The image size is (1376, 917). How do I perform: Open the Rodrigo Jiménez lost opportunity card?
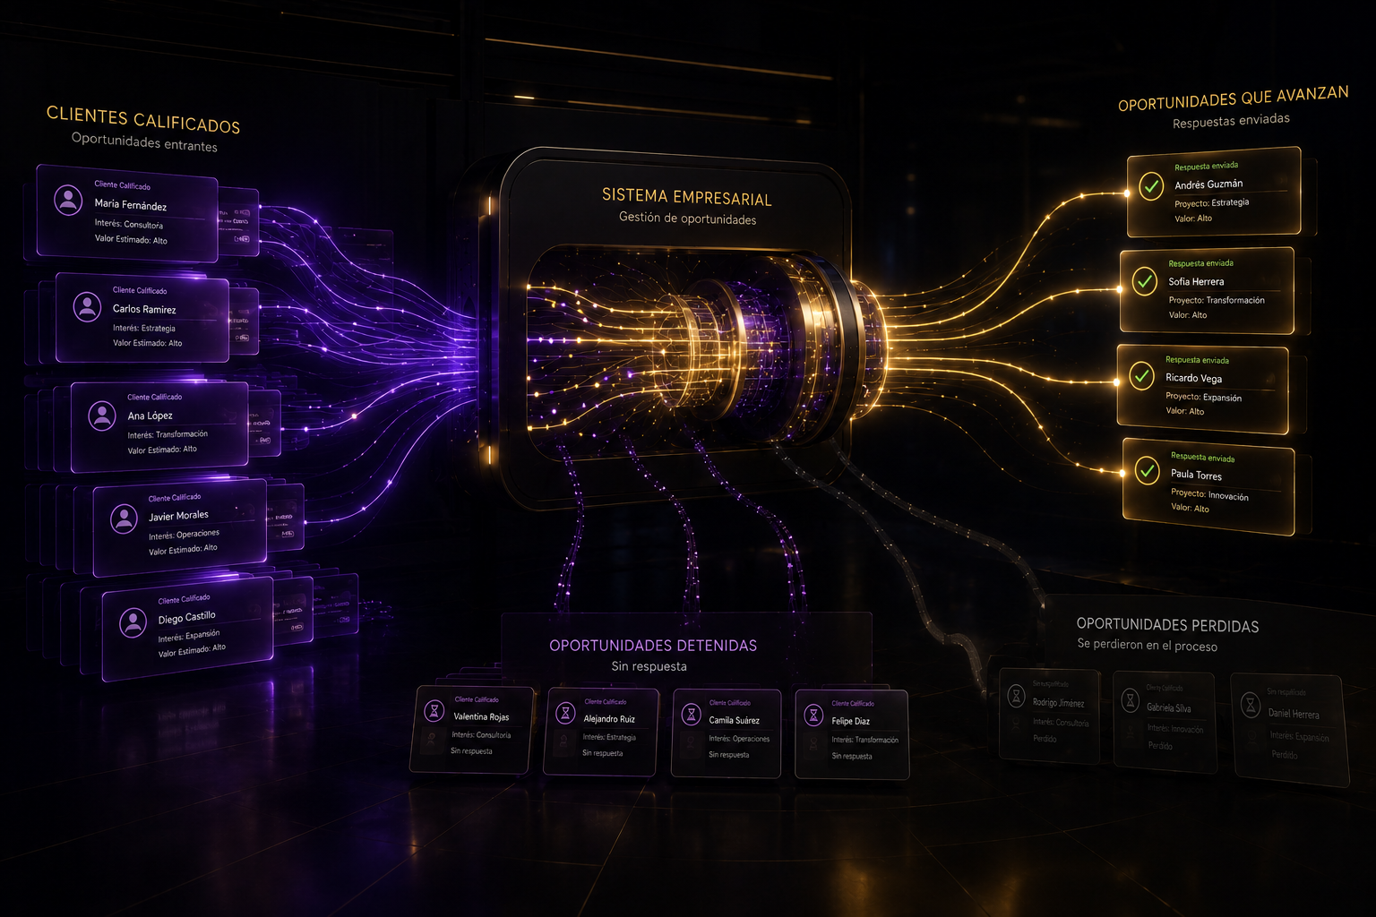click(1049, 716)
